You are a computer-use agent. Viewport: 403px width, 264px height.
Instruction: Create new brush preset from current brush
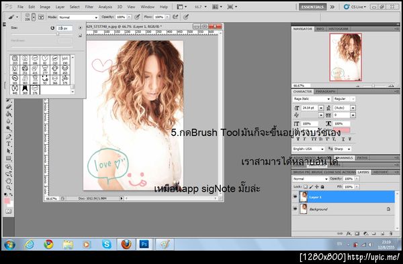(x=80, y=36)
